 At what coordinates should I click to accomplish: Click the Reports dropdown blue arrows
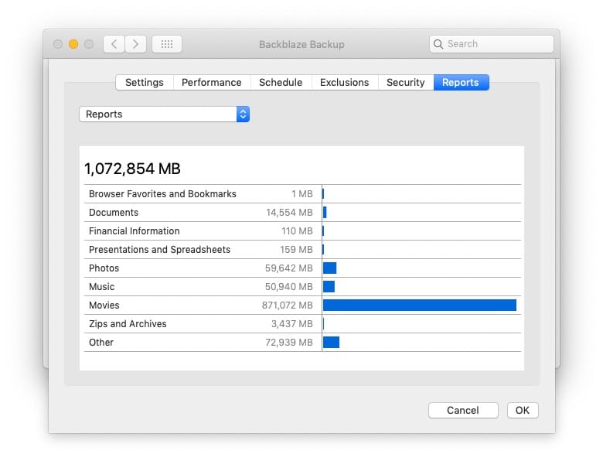pyautogui.click(x=243, y=114)
